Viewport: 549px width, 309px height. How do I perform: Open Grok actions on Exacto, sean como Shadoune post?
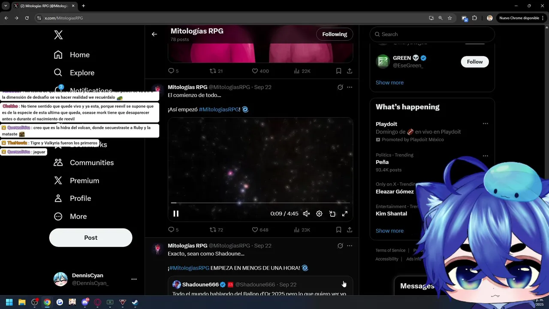pyautogui.click(x=340, y=246)
